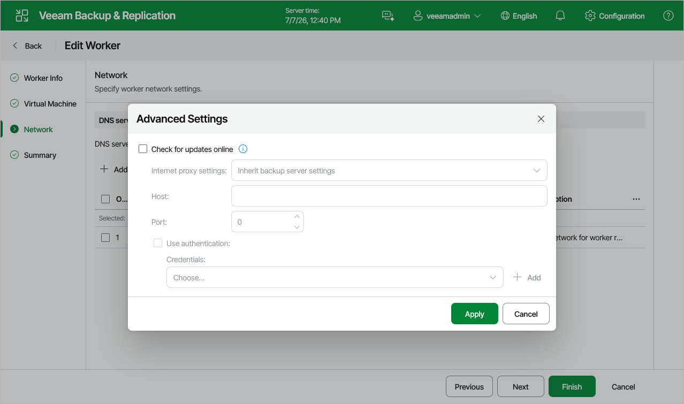Screen dimensions: 684x404
Task: Enable Check for updates online checkbox
Action: [143, 149]
